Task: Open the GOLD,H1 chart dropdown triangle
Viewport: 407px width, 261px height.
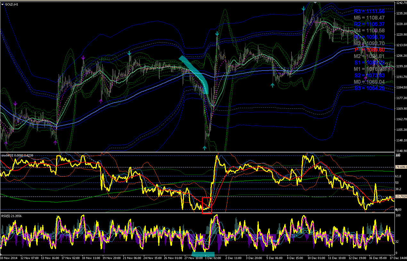Action: tap(3, 4)
